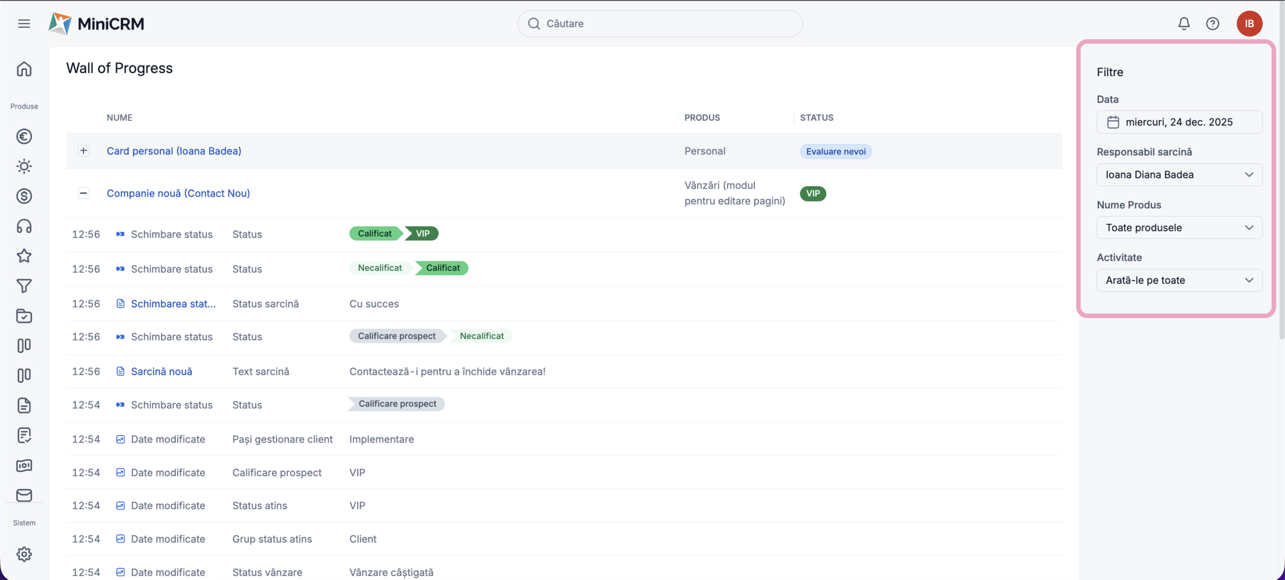Open the IB user avatar menu
1285x580 pixels.
coord(1249,24)
